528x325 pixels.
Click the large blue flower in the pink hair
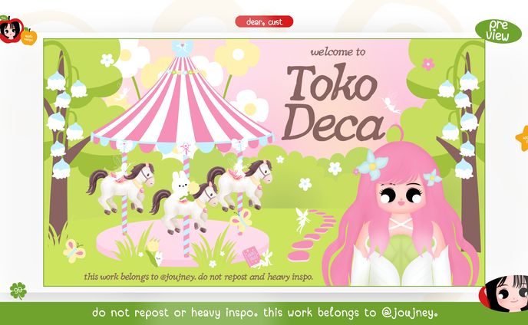[x=372, y=165]
